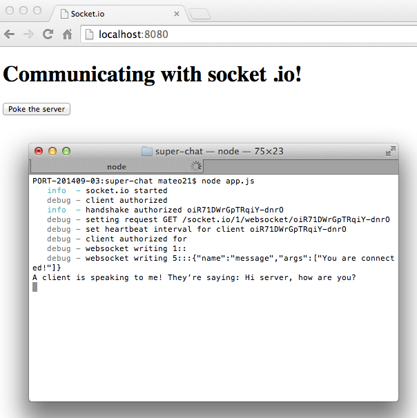Minimize the terminal with yellow button
This screenshot has height=418, width=417.
(52, 152)
